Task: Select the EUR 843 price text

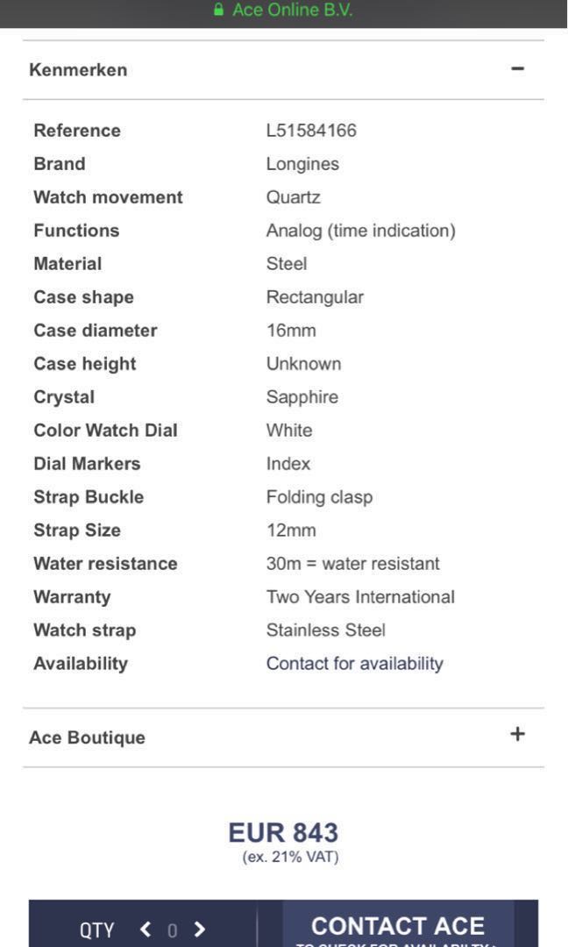Action: pyautogui.click(x=283, y=832)
